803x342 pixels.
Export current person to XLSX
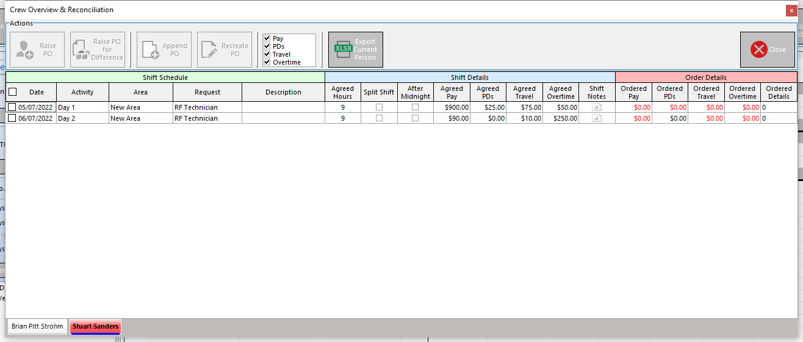[356, 49]
